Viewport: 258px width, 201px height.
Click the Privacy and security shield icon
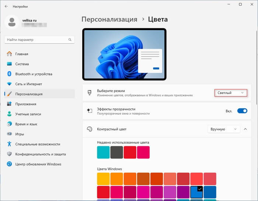pos(10,154)
